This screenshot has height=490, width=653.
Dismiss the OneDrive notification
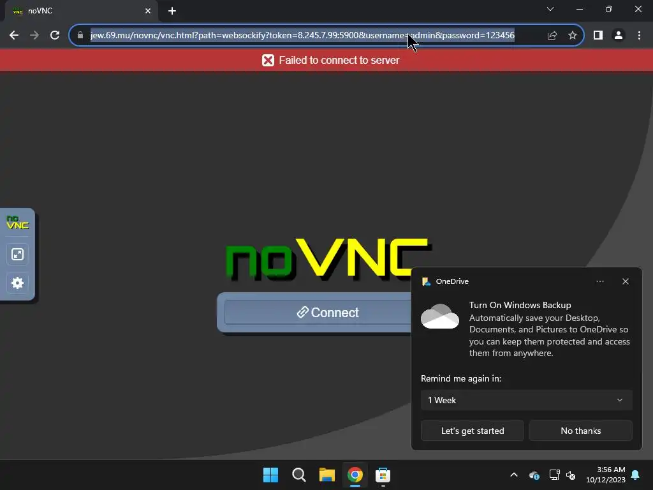click(626, 281)
